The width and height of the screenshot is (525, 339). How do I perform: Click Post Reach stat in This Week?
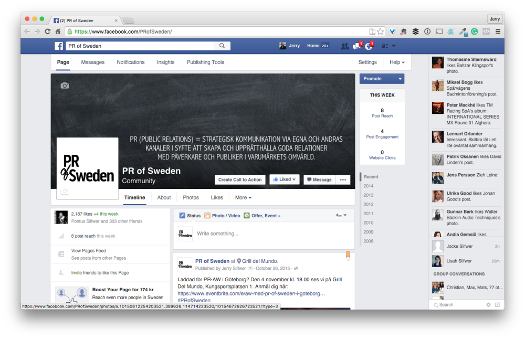click(x=382, y=113)
